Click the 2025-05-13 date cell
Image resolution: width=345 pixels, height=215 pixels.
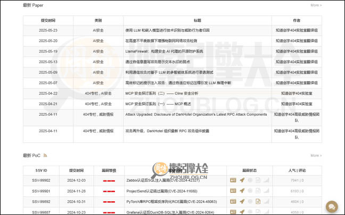point(48,62)
